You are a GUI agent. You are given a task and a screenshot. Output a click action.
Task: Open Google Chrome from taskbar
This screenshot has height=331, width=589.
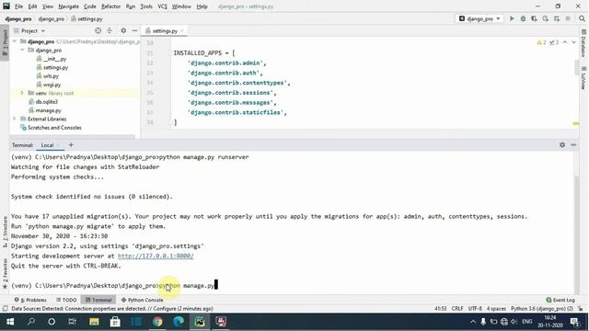click(157, 322)
